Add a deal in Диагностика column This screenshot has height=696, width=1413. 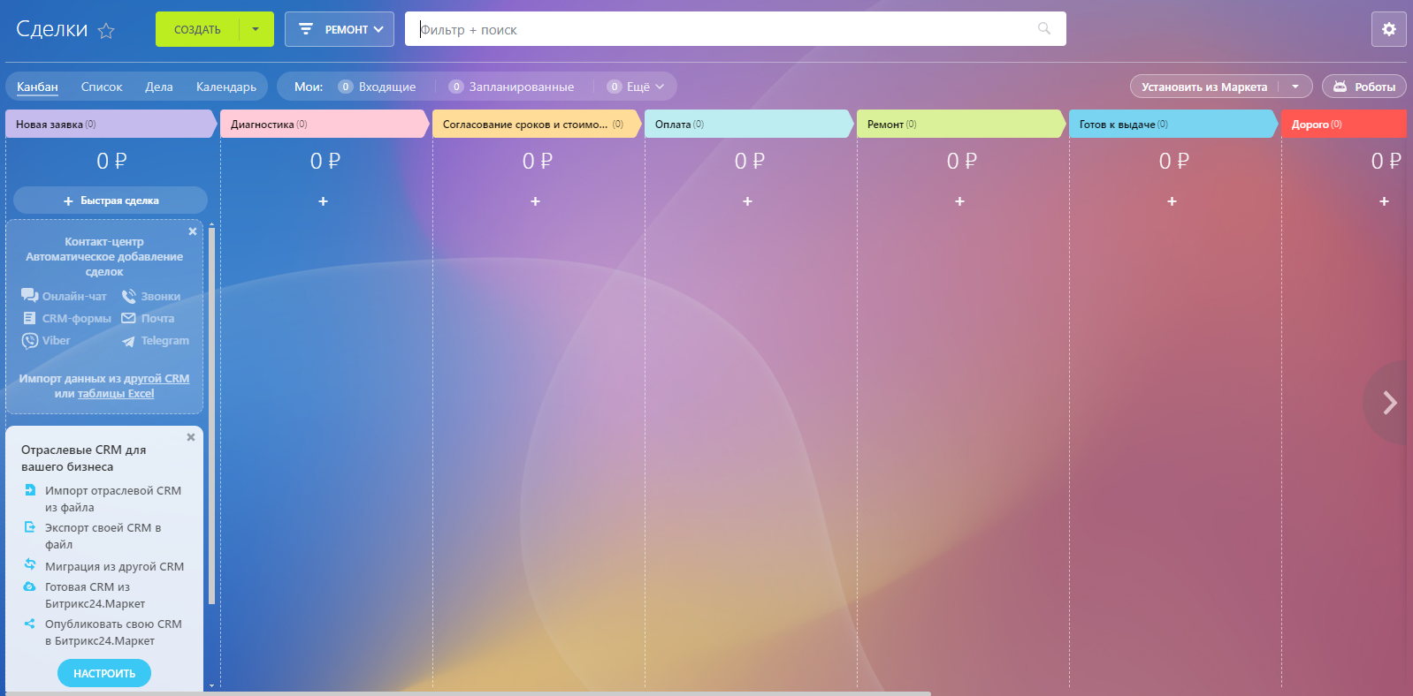tap(323, 201)
